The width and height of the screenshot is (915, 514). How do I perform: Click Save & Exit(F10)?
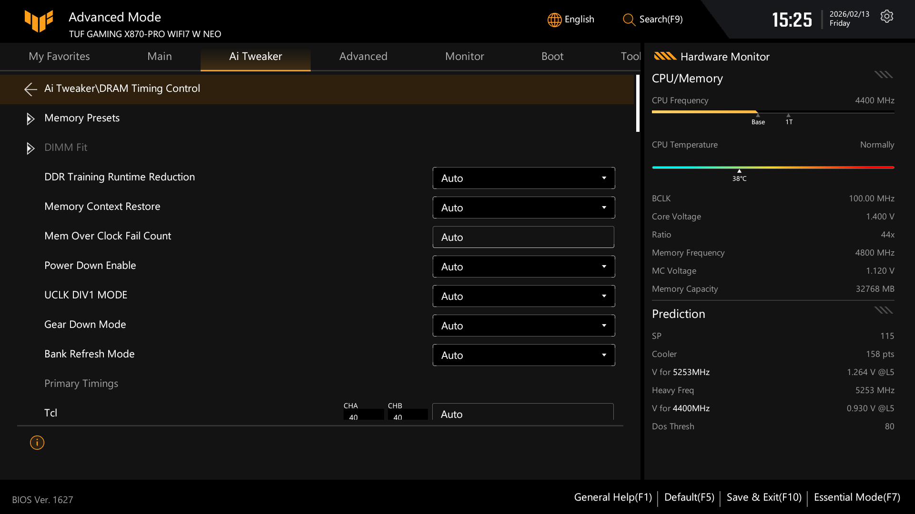(763, 497)
